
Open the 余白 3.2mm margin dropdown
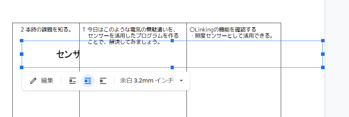(x=151, y=81)
